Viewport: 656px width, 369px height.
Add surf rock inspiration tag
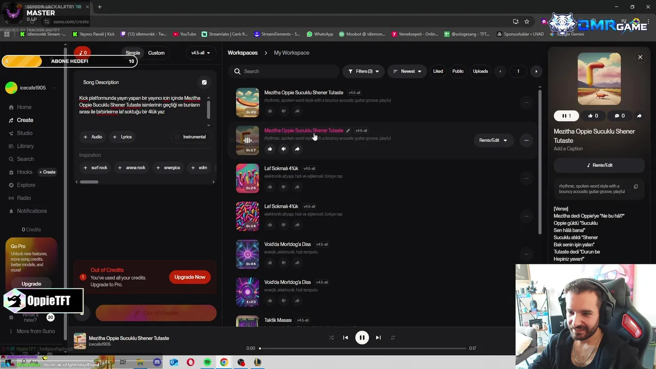tap(95, 168)
